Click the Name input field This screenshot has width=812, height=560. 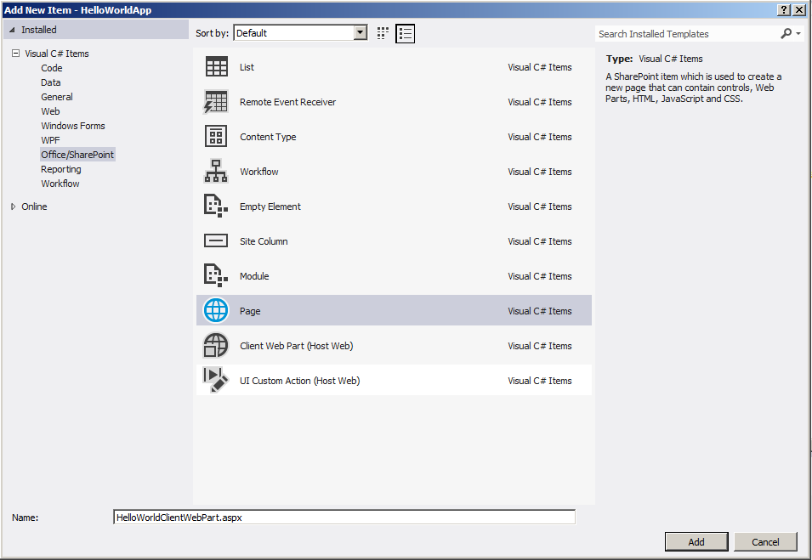(344, 517)
